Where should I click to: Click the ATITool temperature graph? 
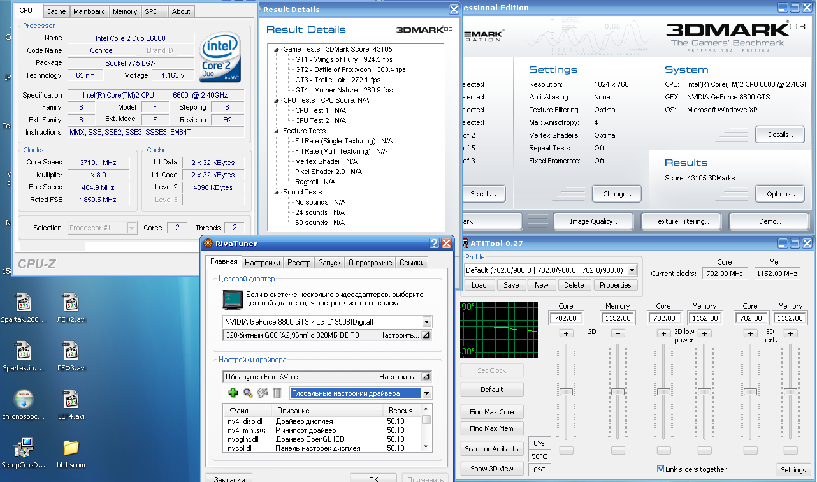coord(499,330)
